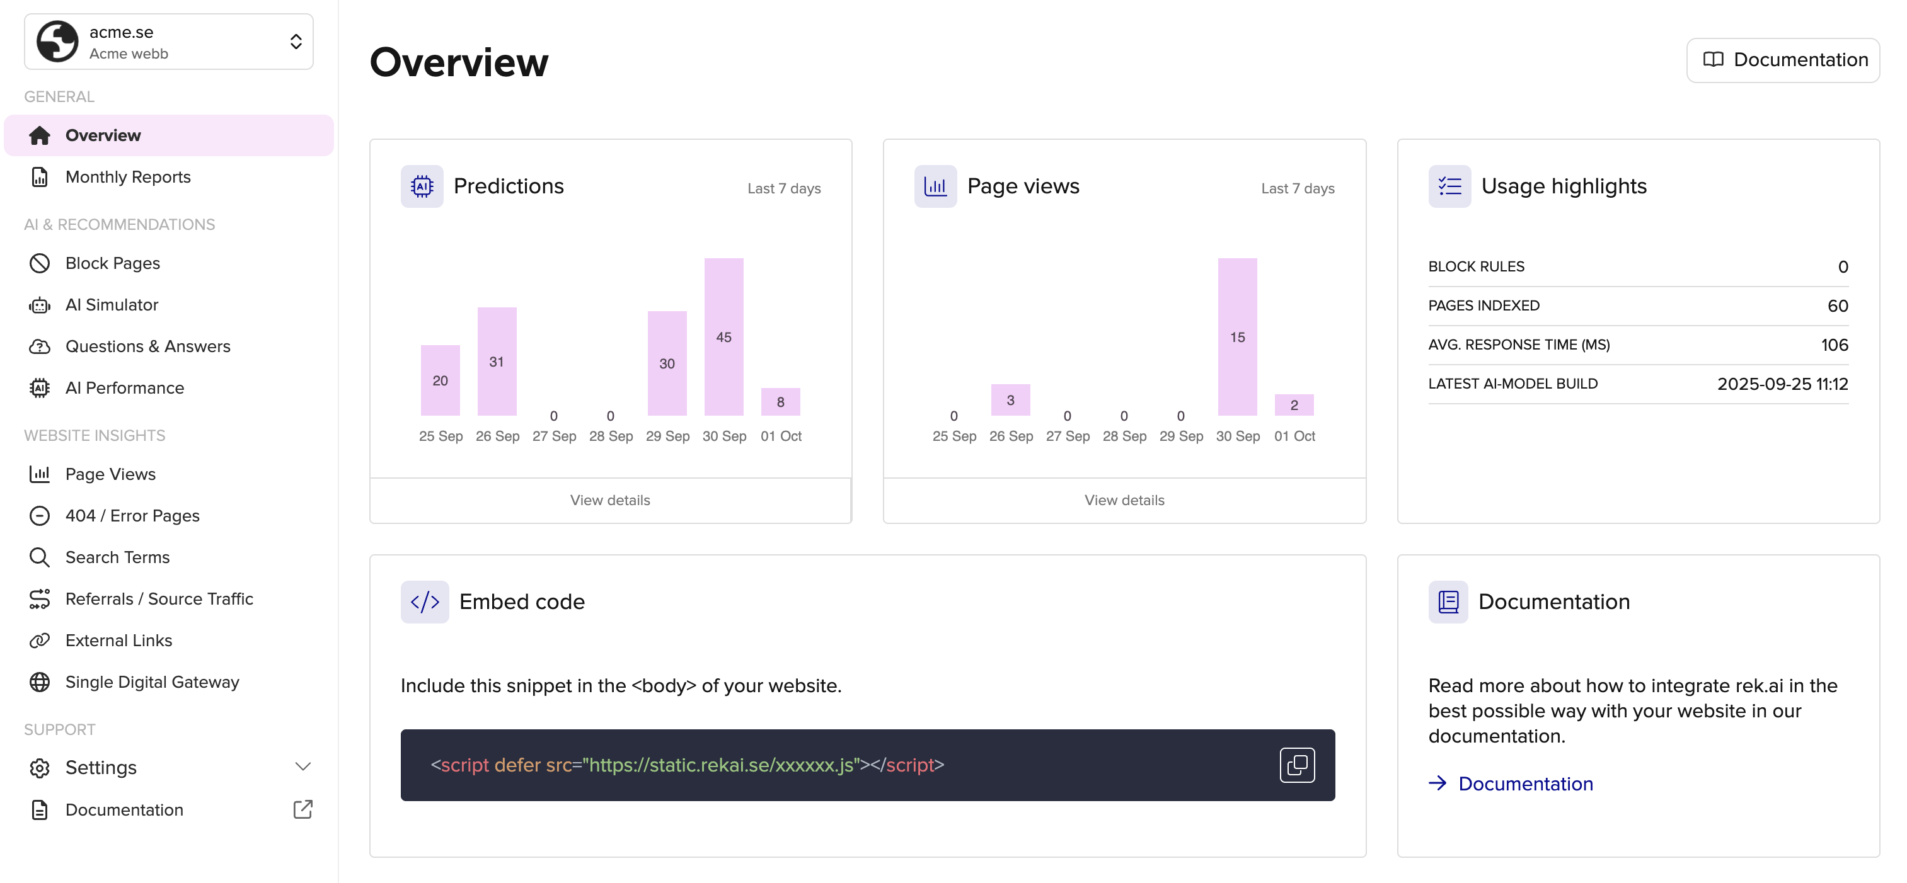Viewport: 1907px width, 883px height.
Task: Click the Search Terms magnifier icon
Action: click(x=39, y=557)
